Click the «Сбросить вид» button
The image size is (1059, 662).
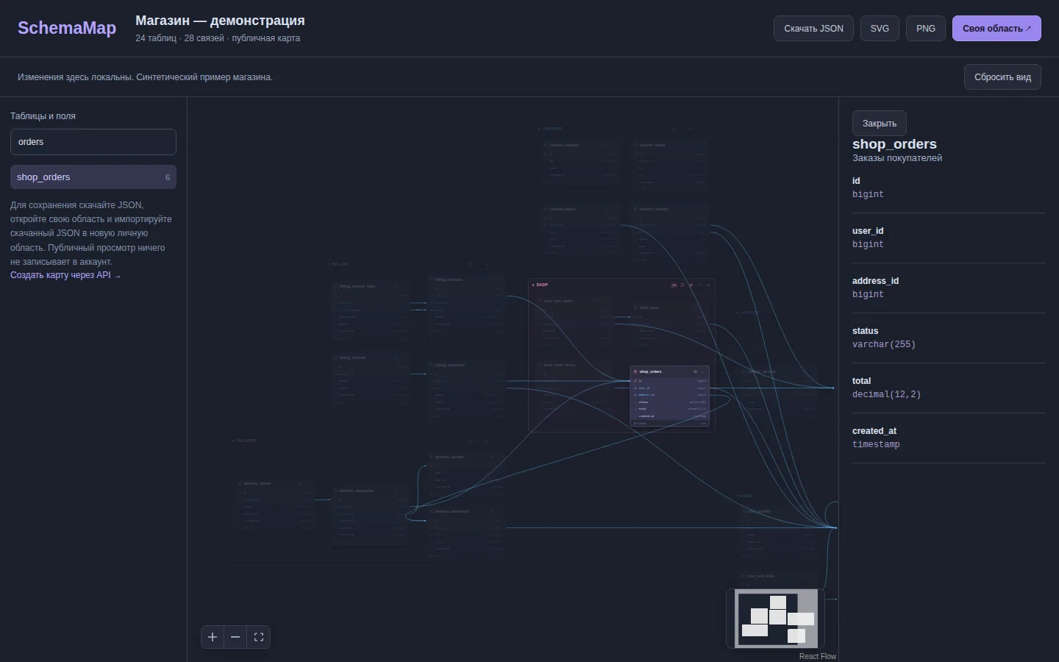(1002, 77)
